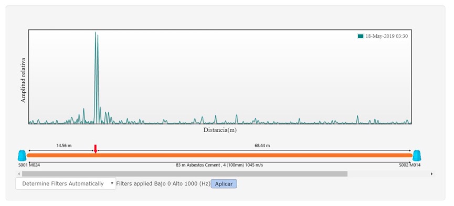Click the 18-May-2019 03:30 legend text
The width and height of the screenshot is (454, 206).
click(x=387, y=36)
